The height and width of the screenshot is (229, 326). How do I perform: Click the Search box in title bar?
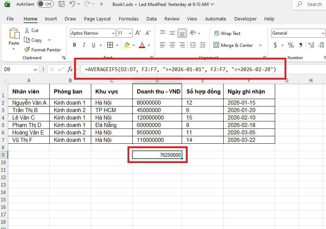click(x=310, y=4)
